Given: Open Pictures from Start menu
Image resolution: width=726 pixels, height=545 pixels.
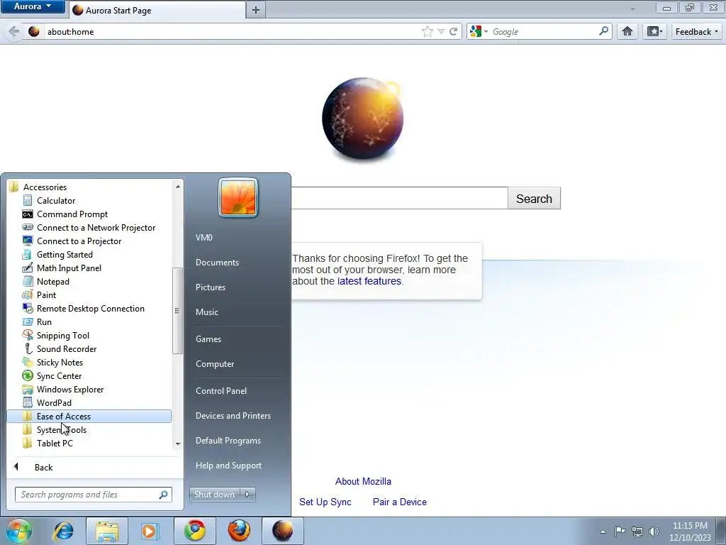Looking at the screenshot, I should pos(210,287).
